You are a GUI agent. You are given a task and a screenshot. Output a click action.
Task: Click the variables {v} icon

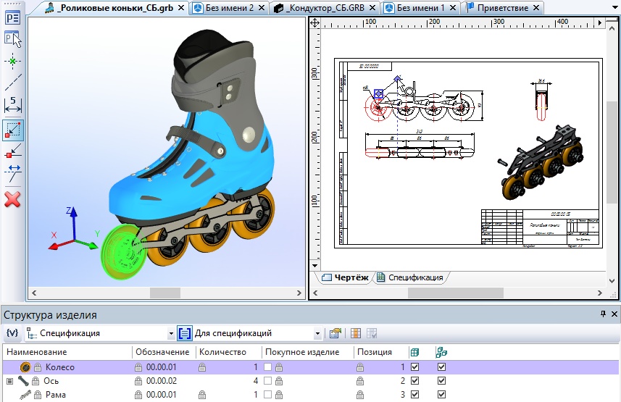click(x=12, y=333)
